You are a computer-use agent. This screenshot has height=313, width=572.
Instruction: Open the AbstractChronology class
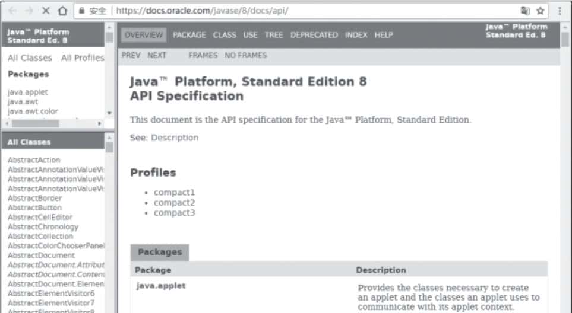point(43,226)
